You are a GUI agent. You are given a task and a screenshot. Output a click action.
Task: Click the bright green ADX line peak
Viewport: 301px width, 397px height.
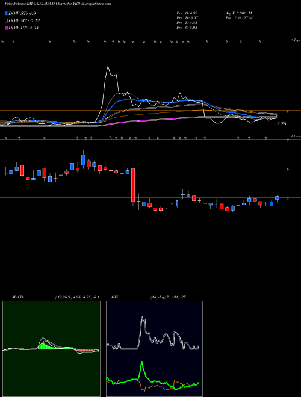[x=142, y=363]
